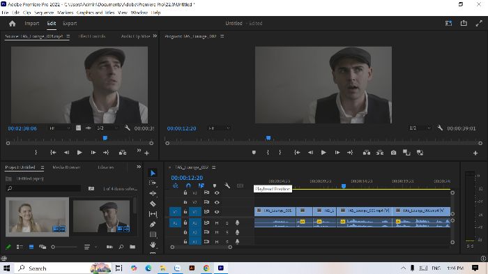Open Source monitor settings wrench
488x274 pixels.
[128, 128]
